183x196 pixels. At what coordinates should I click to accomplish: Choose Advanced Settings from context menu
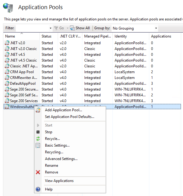pyautogui.click(x=61, y=159)
